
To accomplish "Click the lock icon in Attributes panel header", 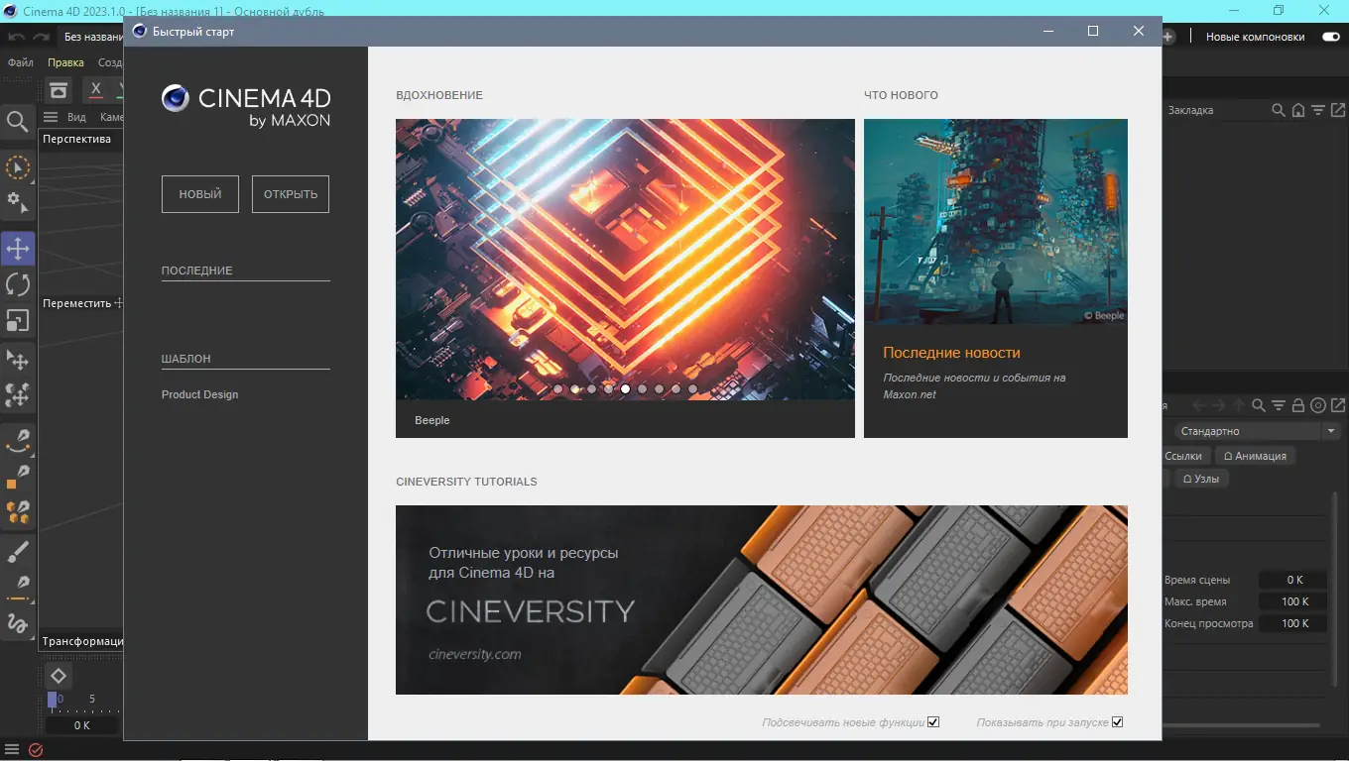I will (1297, 404).
